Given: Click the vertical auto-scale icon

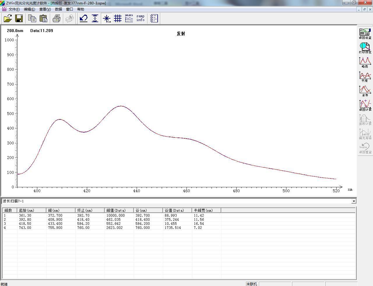Looking at the screenshot, I should click(95, 19).
